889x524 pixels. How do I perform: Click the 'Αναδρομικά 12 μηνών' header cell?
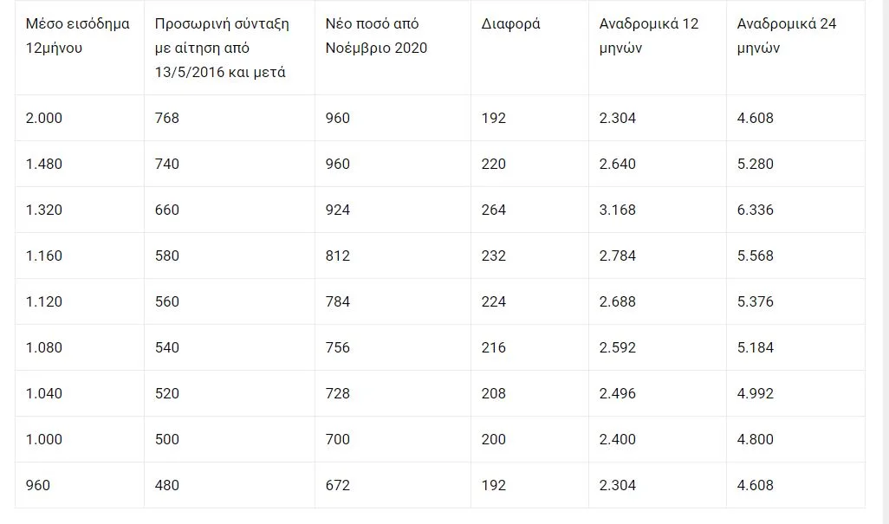coord(649,36)
